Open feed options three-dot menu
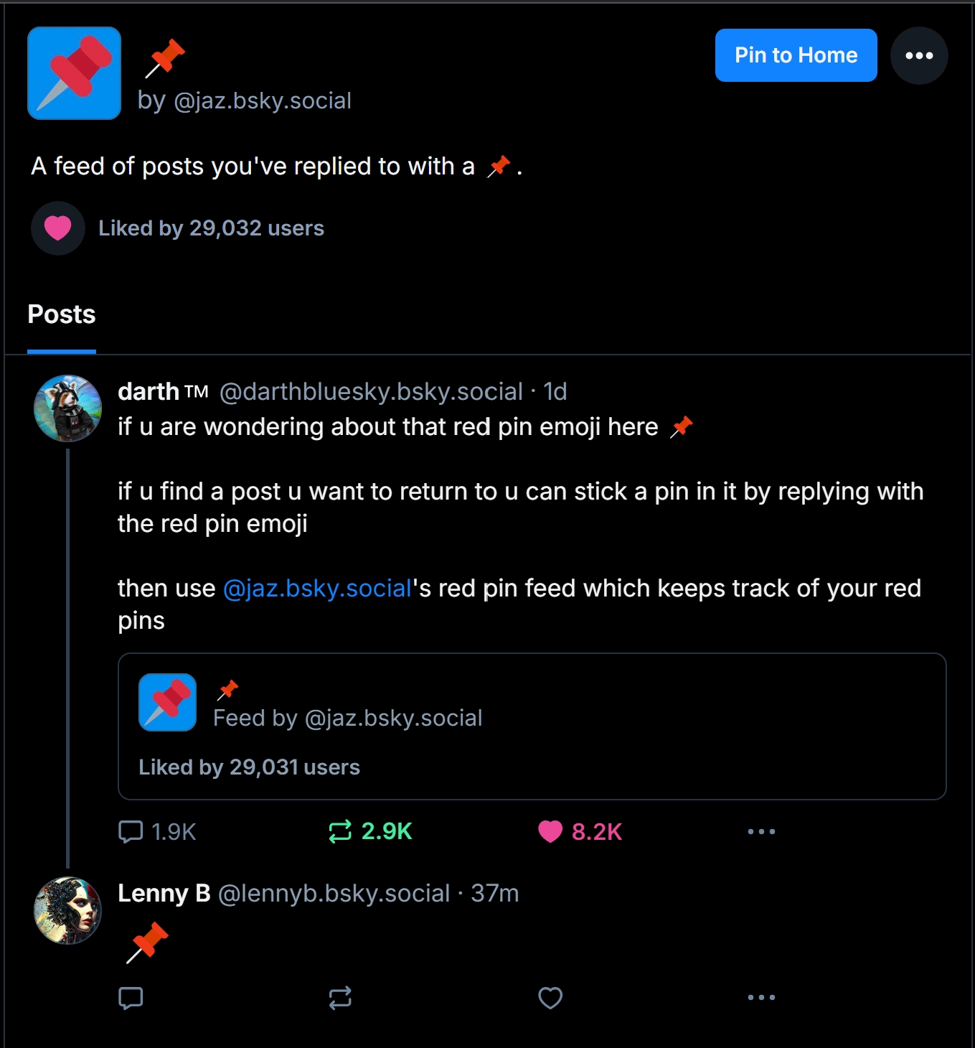 pos(919,56)
